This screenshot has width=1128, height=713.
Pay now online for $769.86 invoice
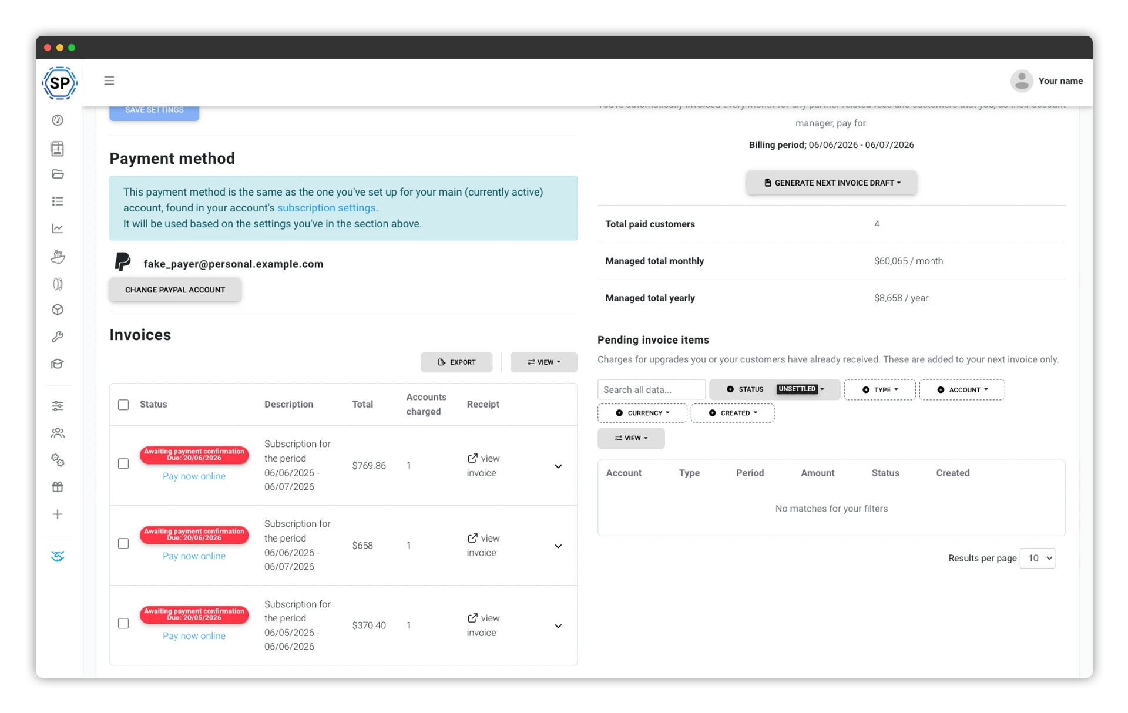tap(194, 476)
